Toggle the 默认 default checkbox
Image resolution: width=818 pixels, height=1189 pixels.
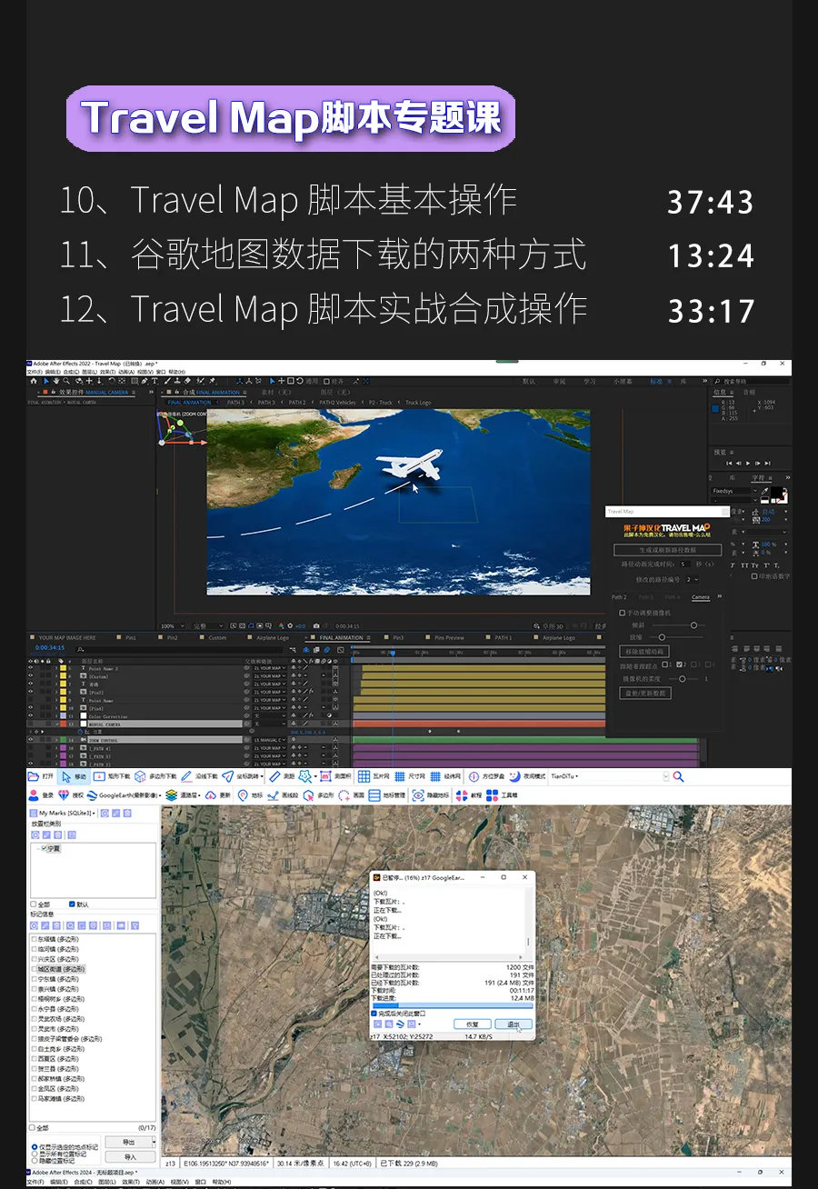(x=72, y=904)
